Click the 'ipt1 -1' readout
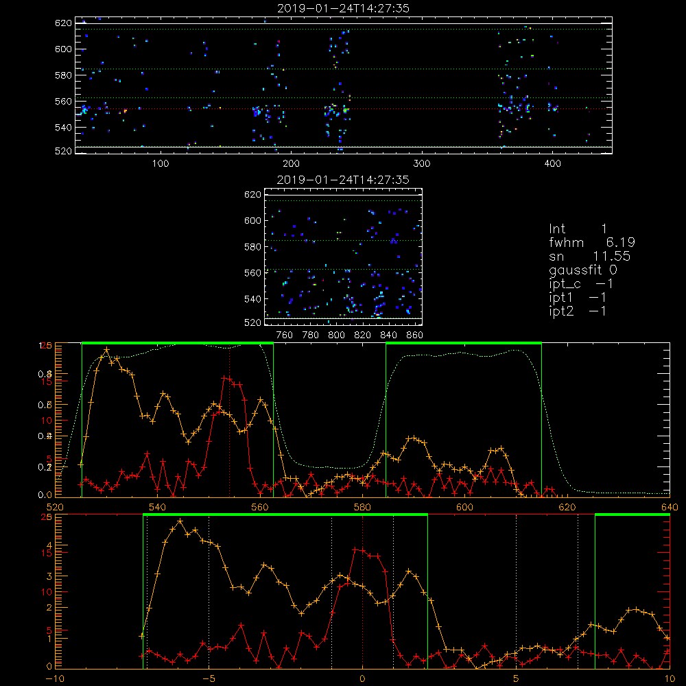686x686 pixels. pos(578,298)
